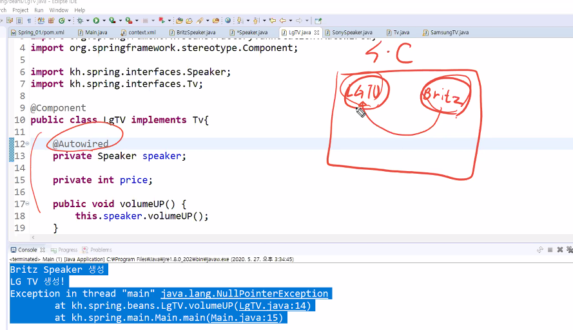The image size is (573, 330).
Task: Click the horizontal scrollbar left arrow
Action: (x=33, y=237)
